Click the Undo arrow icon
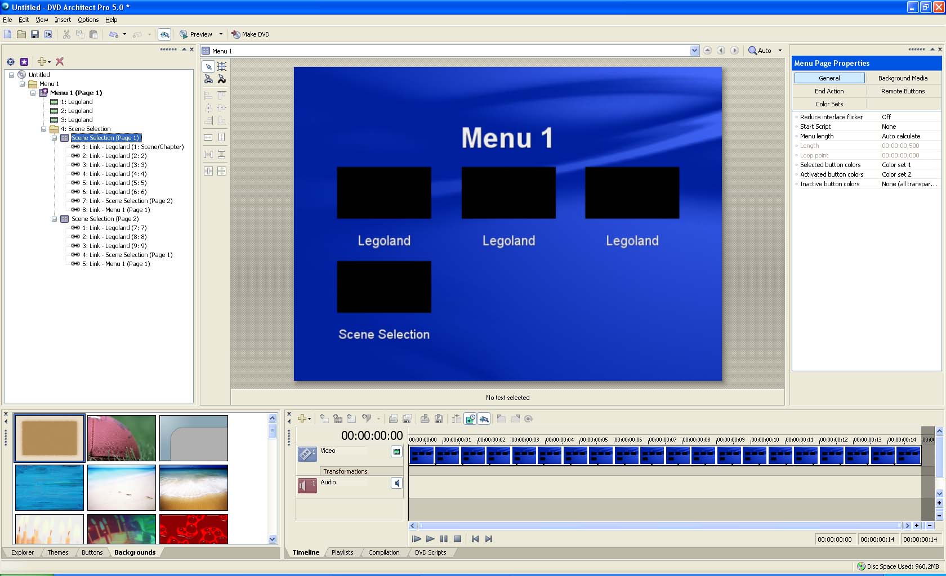This screenshot has height=576, width=946. [x=114, y=34]
